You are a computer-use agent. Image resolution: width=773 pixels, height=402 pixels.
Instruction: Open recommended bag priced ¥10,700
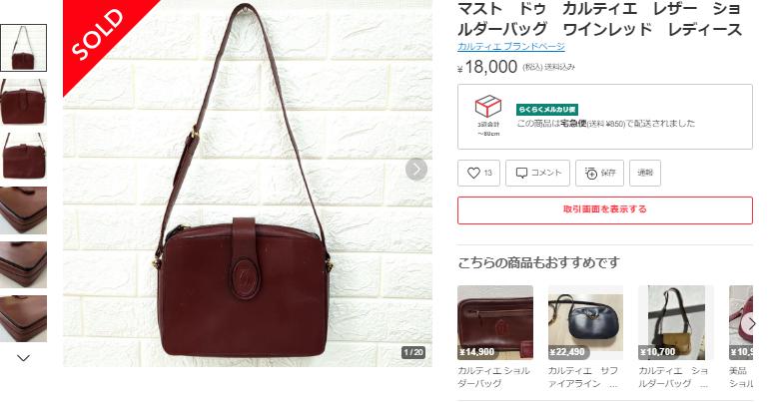(676, 322)
